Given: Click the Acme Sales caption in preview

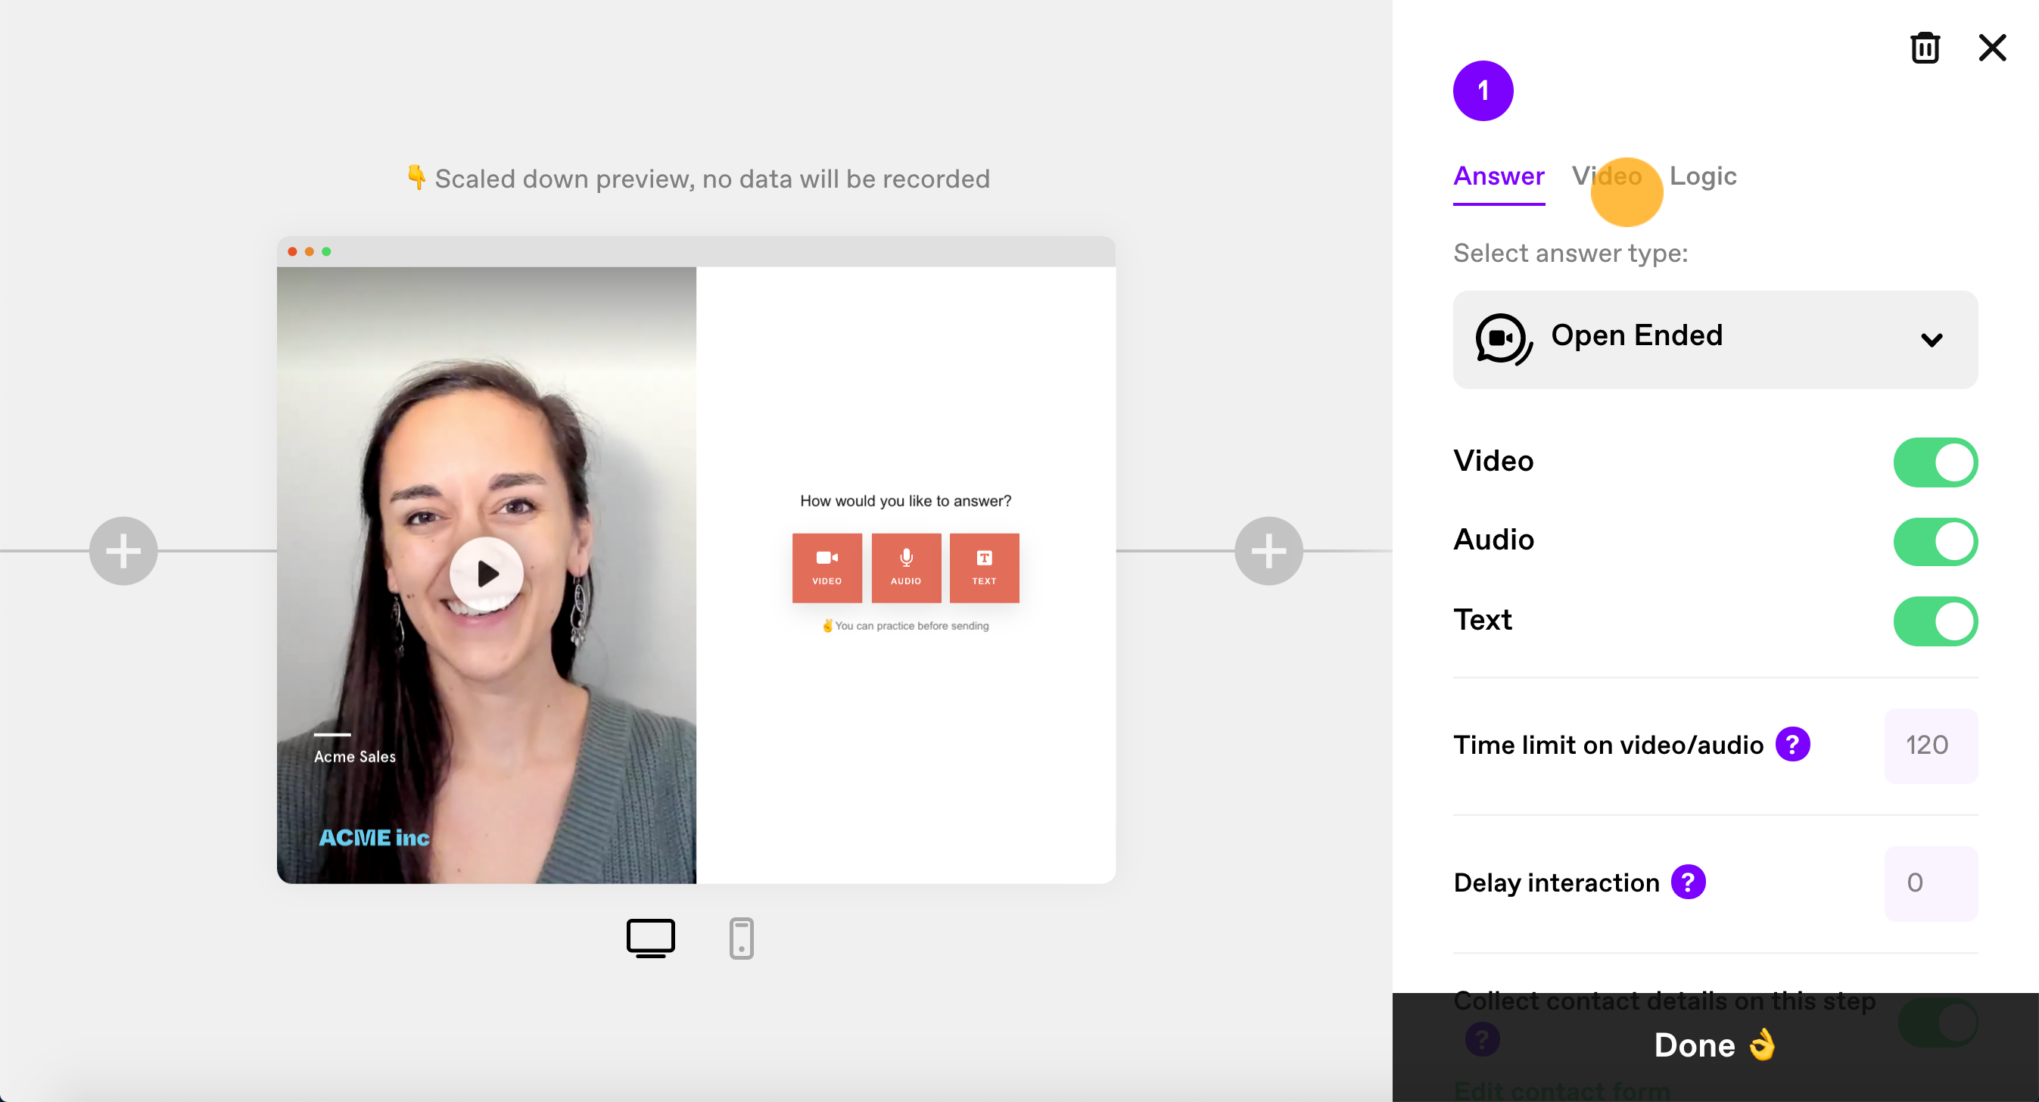Looking at the screenshot, I should (x=355, y=756).
